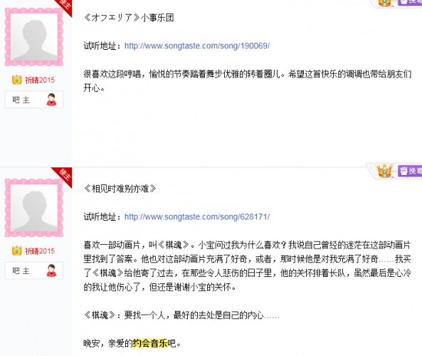The height and width of the screenshot is (356, 422).
Task: Open the songtaste song 628171 link
Action: click(197, 216)
